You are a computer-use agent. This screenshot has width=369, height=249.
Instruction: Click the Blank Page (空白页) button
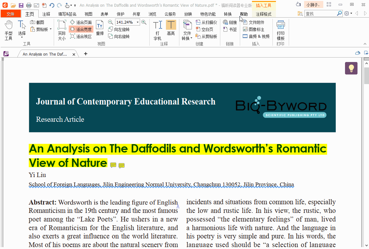pyautogui.click(x=204, y=29)
